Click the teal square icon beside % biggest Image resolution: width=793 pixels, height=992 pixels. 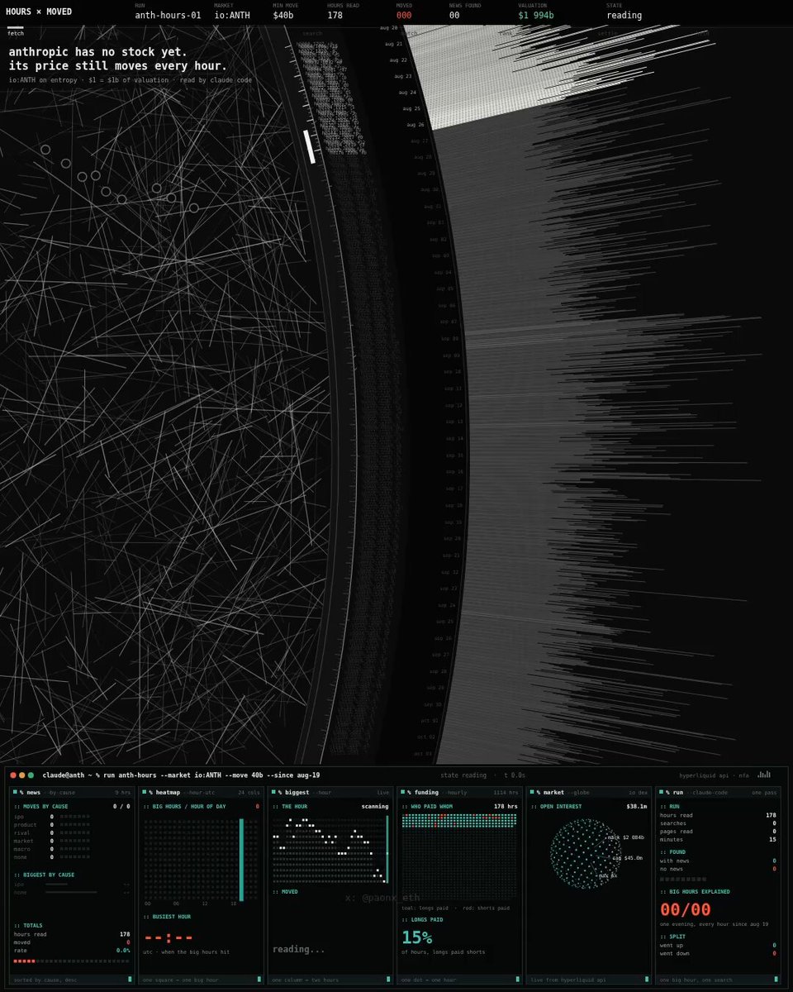pyautogui.click(x=273, y=792)
